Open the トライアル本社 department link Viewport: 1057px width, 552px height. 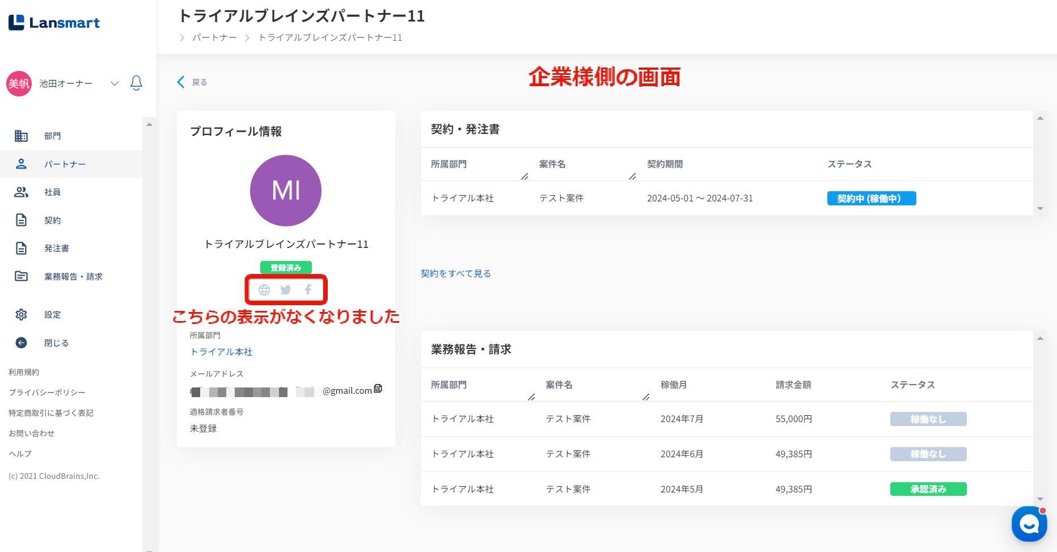[x=221, y=352]
